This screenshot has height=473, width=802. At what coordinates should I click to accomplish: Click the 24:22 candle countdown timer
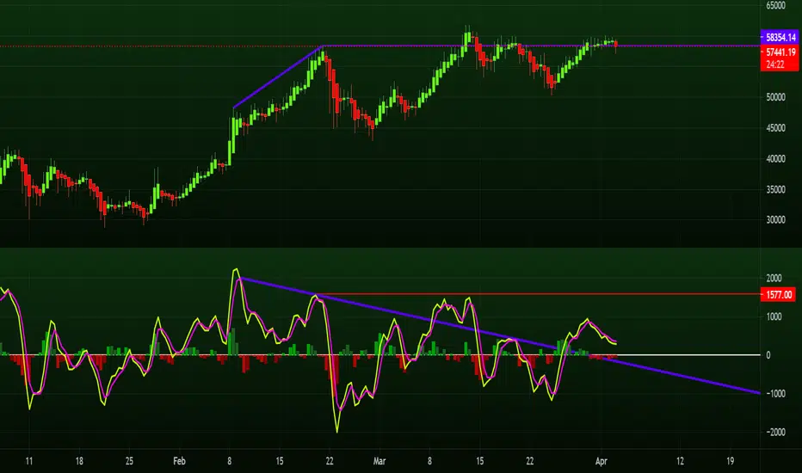774,64
